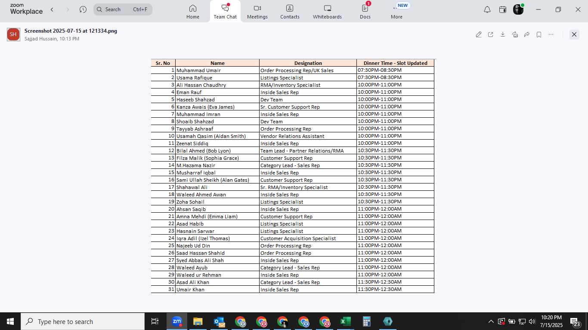Open Outlook from the taskbar
The height and width of the screenshot is (330, 588).
(219, 321)
